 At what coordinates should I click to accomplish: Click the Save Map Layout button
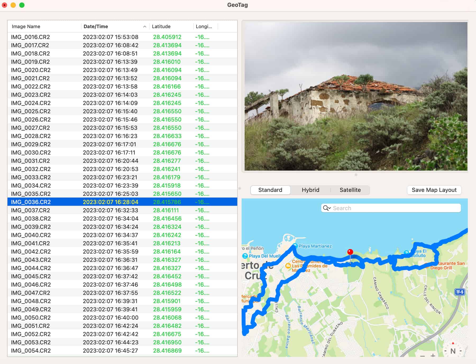434,190
